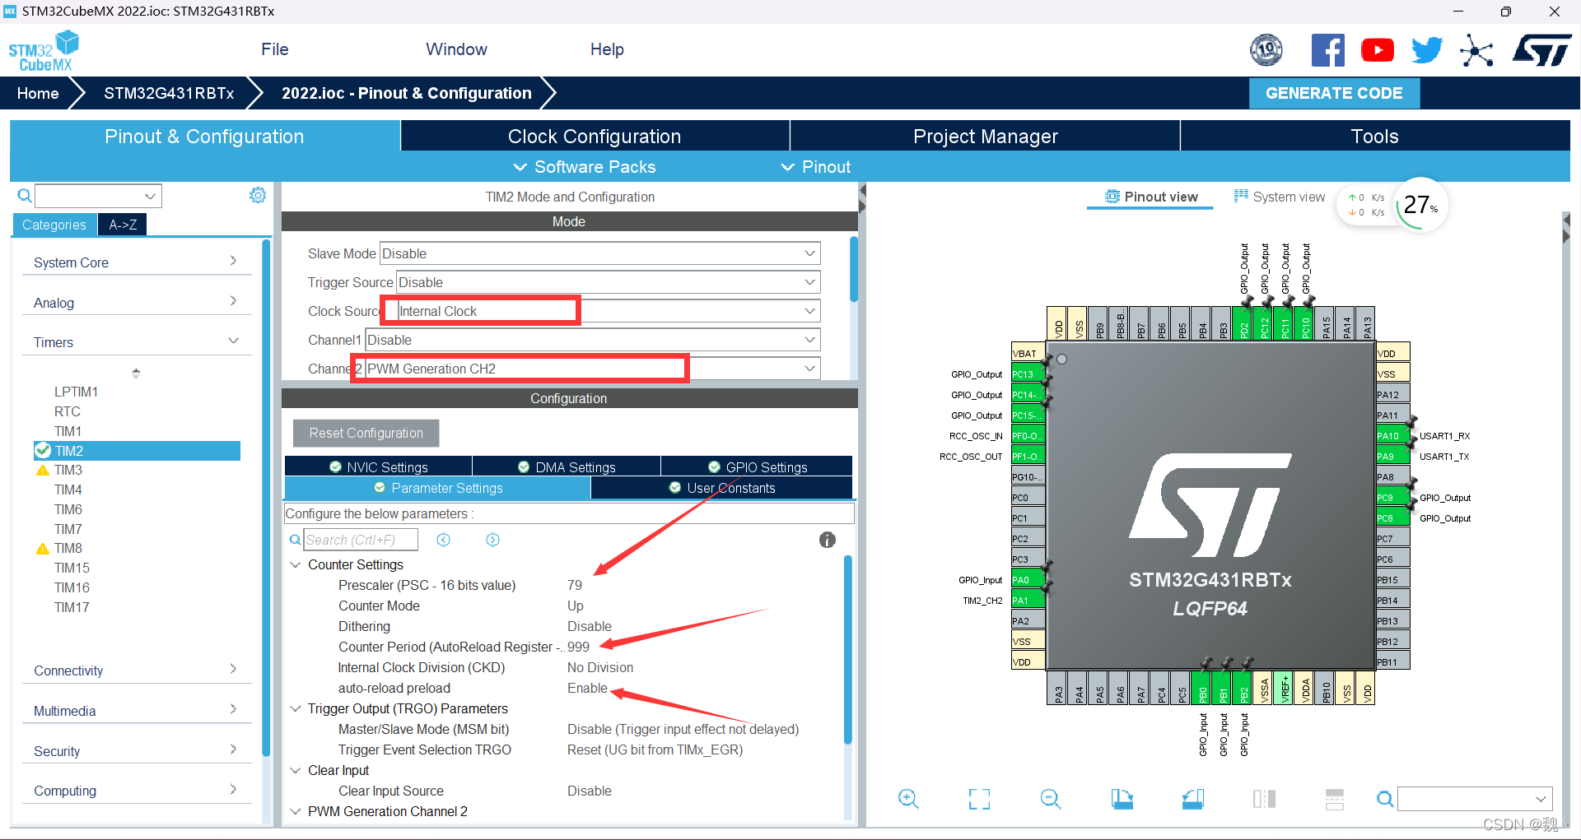Screen dimensions: 1581x840
Task: Open the pin search combo box
Action: 1475,799
